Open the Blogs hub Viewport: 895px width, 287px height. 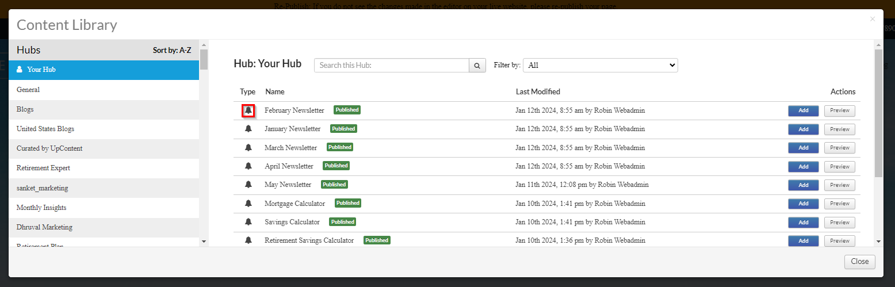104,109
